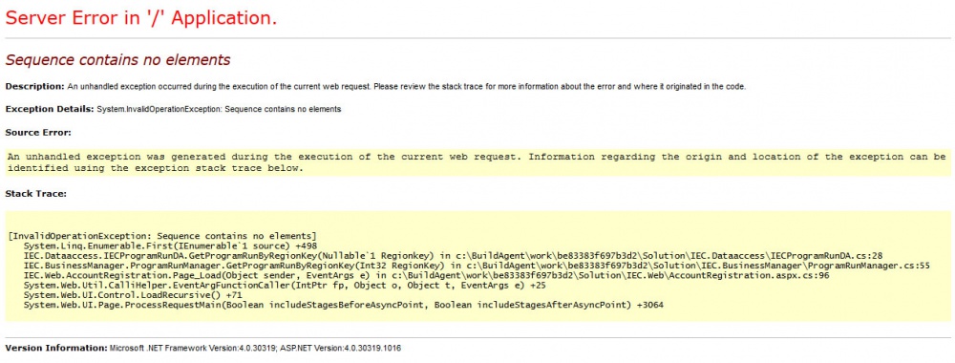
Task: Click the System.Web.UI.Control.LoadRecursive() line
Action: click(133, 295)
